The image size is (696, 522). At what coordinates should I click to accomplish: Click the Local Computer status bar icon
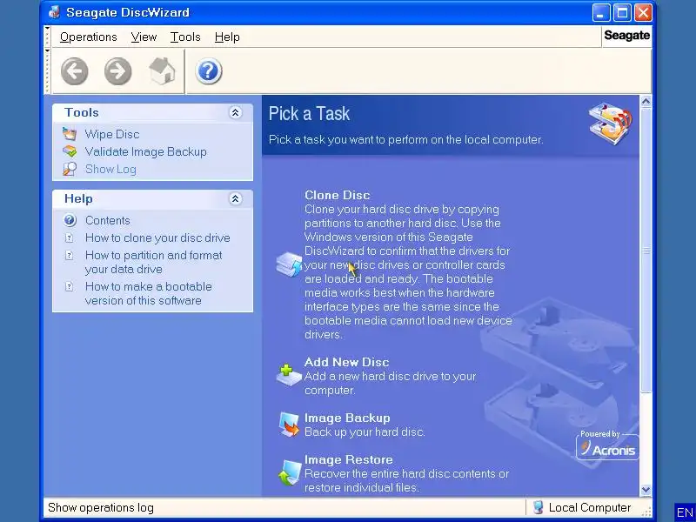pyautogui.click(x=538, y=507)
